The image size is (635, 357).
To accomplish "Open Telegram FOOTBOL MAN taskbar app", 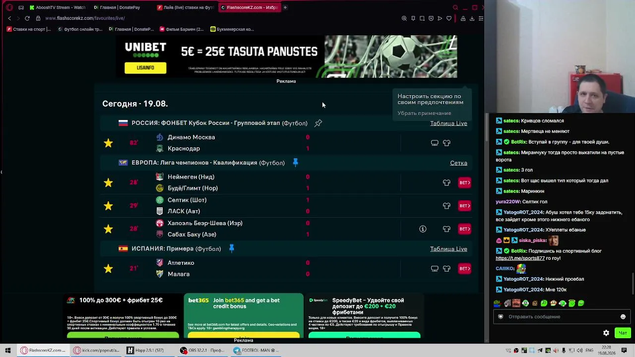I will pos(256,350).
